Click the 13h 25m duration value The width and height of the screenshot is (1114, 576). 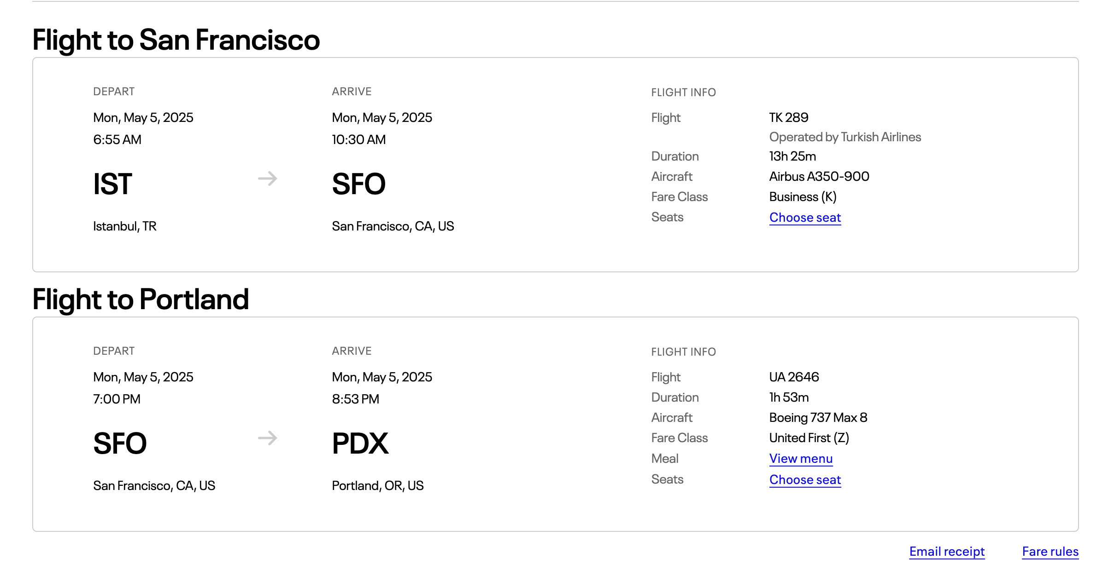click(x=792, y=156)
